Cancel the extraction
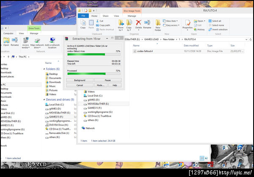The width and height of the screenshot is (254, 177). point(80,85)
